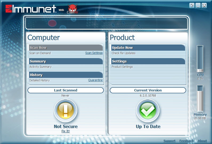Start a scan with Scan Now
This screenshot has width=212, height=144.
[66, 48]
